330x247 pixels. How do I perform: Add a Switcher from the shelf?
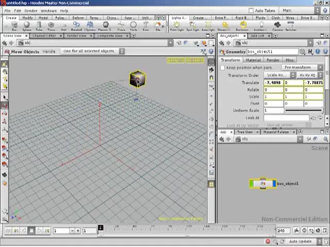click(x=291, y=26)
